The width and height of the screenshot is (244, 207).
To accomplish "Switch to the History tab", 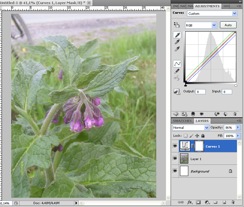I will [226, 6].
